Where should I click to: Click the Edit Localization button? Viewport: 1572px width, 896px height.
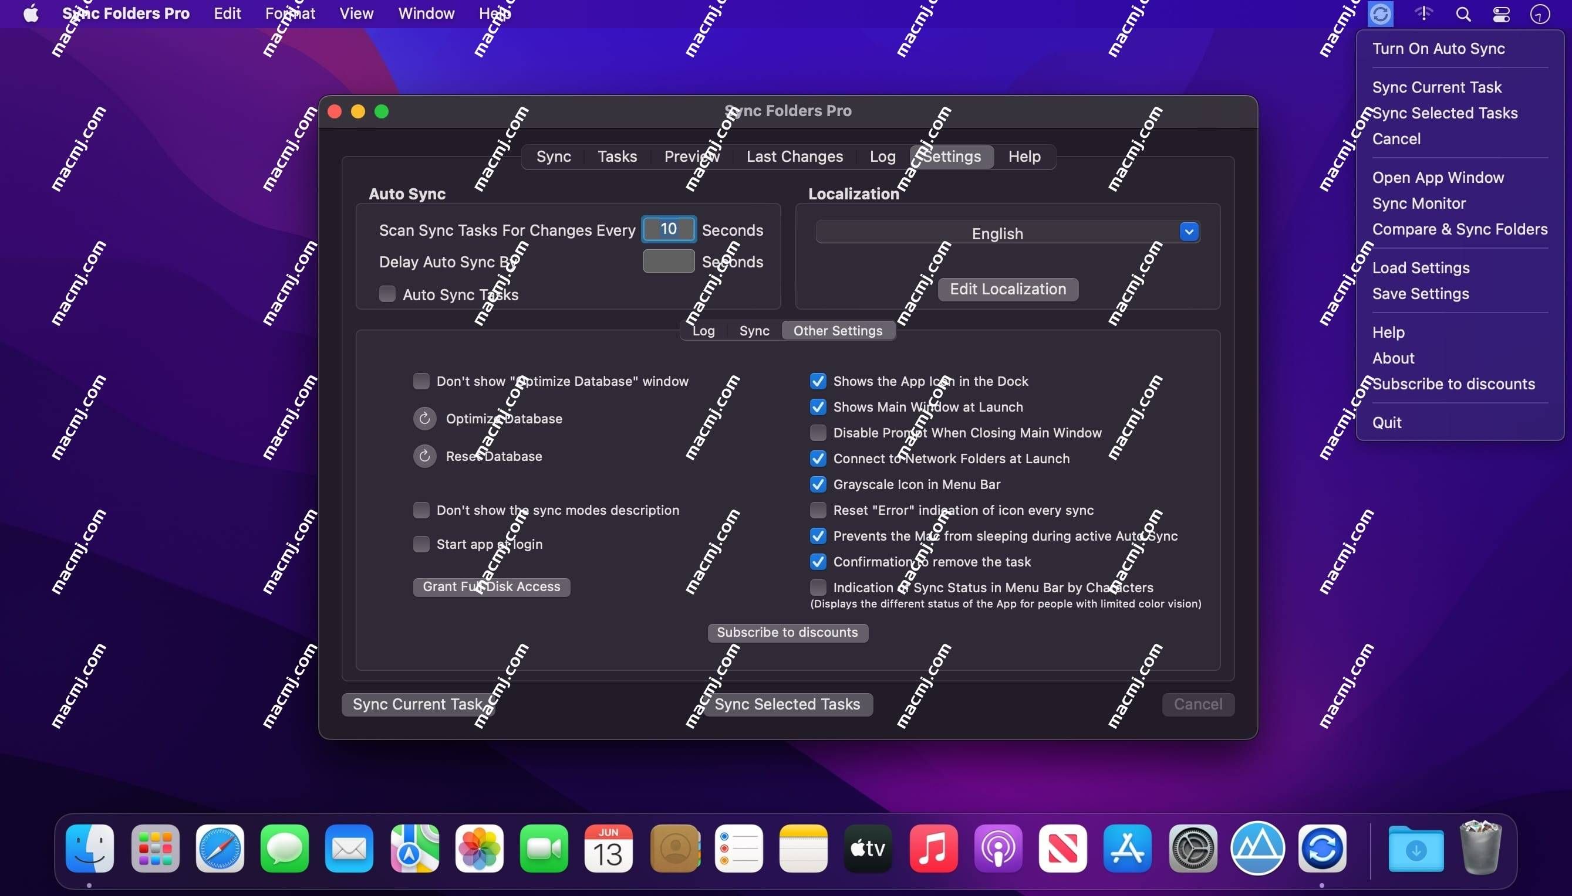[x=1008, y=289]
